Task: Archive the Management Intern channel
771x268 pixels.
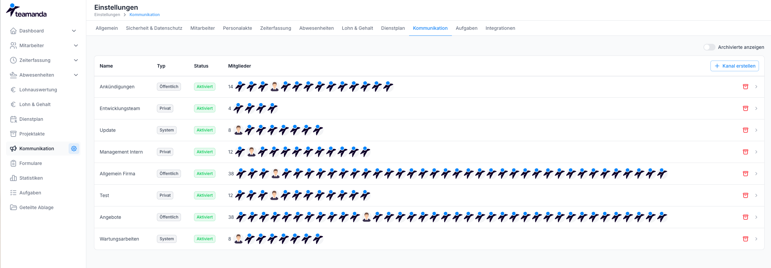Action: [x=746, y=152]
